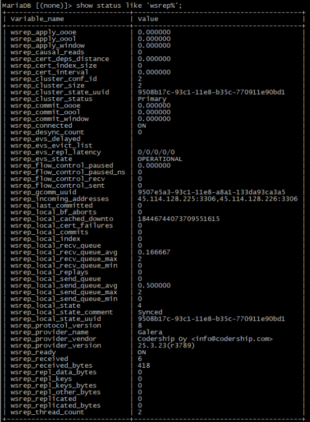The image size is (310, 422).
Task: Click the Synced state comment value
Action: pos(150,312)
